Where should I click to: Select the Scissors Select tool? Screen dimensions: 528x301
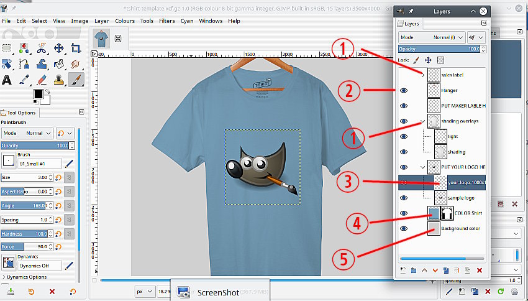coord(42,49)
